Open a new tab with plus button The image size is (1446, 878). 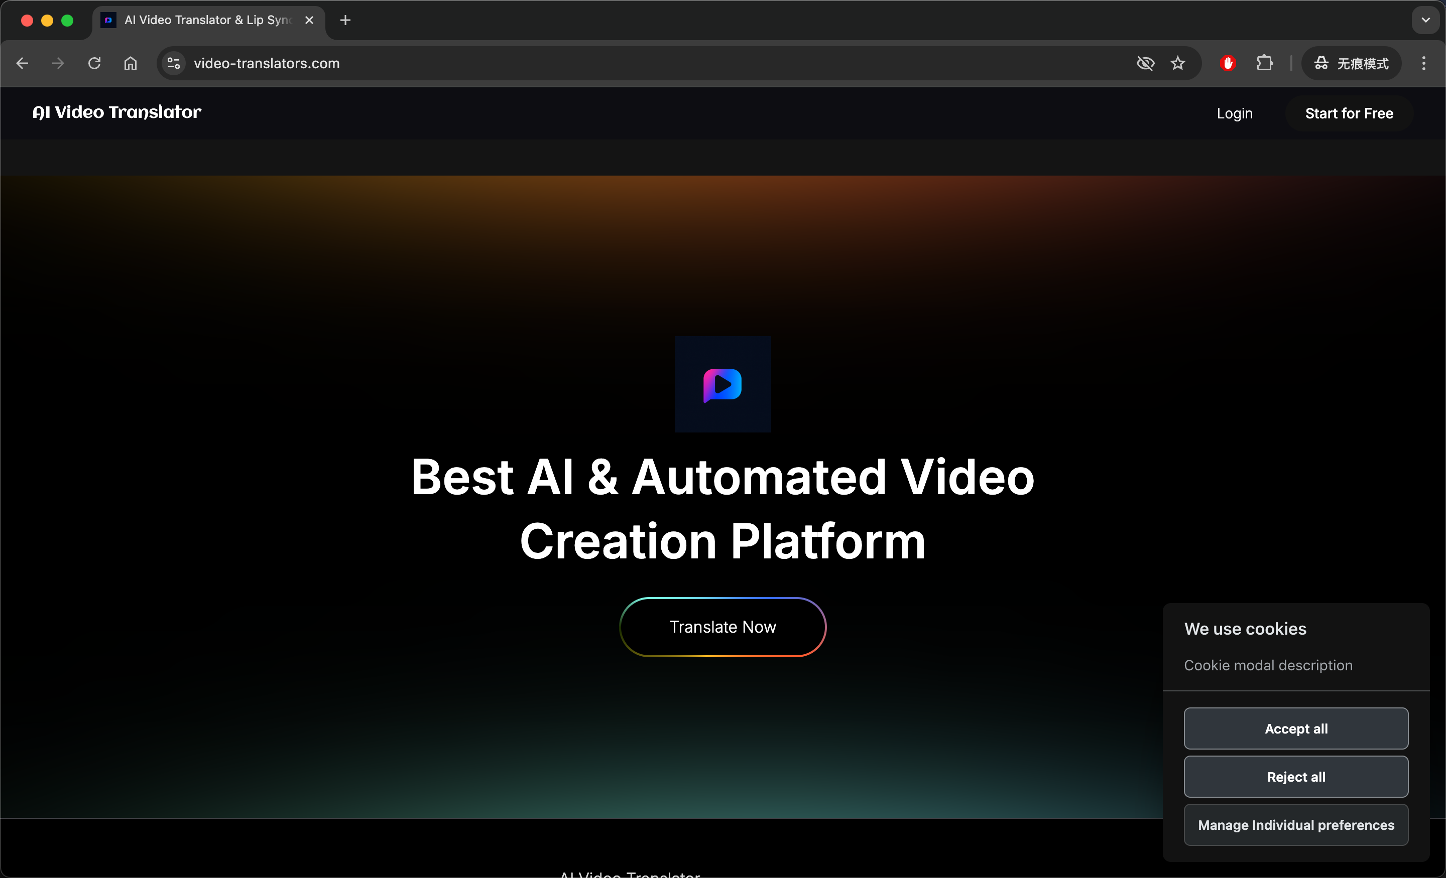coord(345,20)
